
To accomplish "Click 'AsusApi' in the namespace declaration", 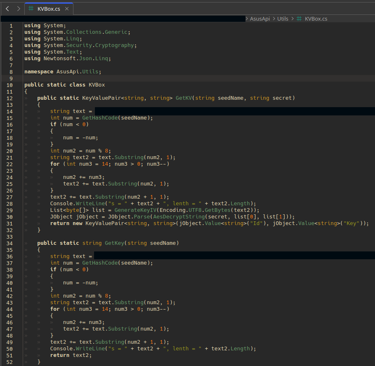I will pyautogui.click(x=68, y=72).
